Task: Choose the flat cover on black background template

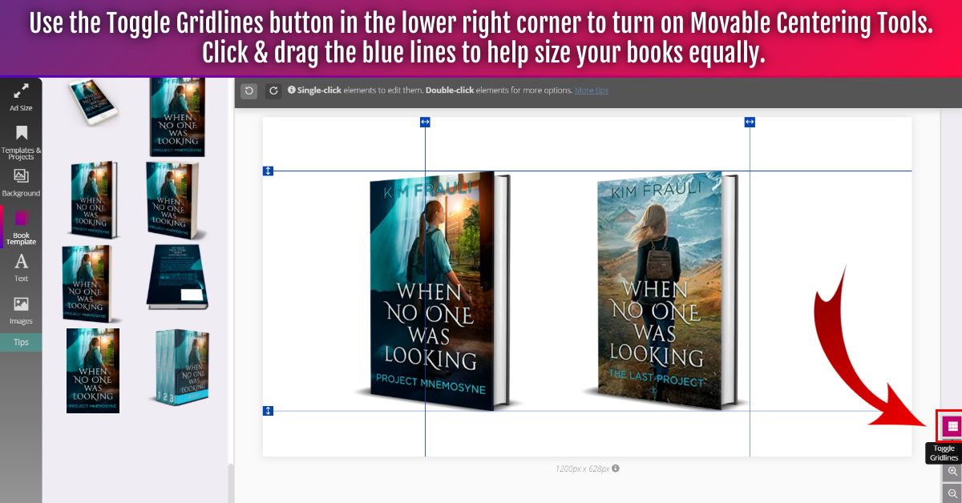Action: point(93,370)
